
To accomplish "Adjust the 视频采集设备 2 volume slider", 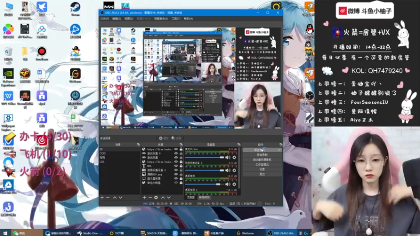I will (205, 170).
